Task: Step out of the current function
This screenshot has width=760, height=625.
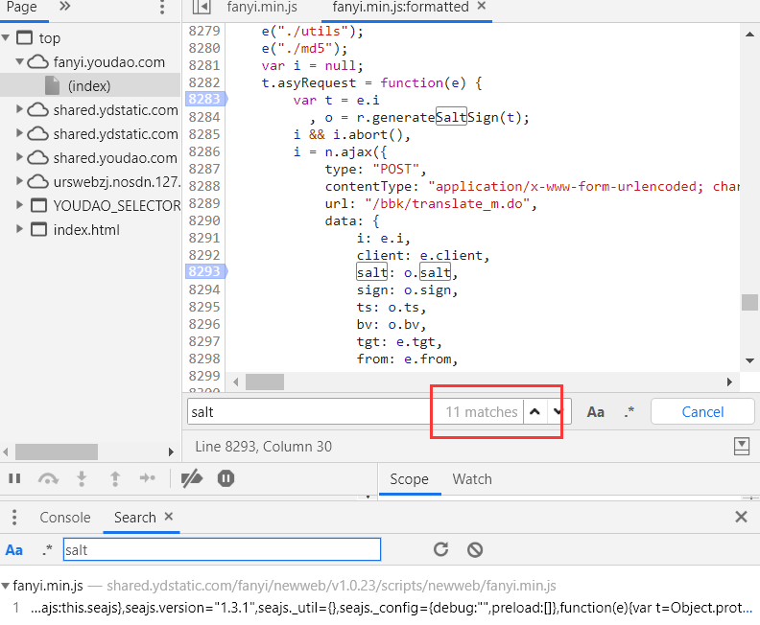Action: (x=115, y=478)
